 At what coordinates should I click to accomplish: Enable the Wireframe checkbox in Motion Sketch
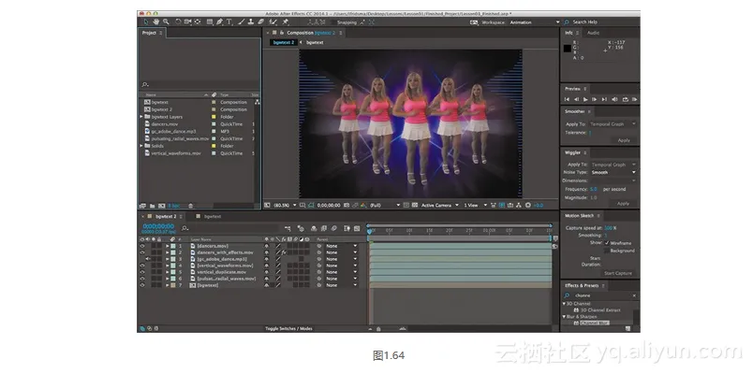pos(609,243)
